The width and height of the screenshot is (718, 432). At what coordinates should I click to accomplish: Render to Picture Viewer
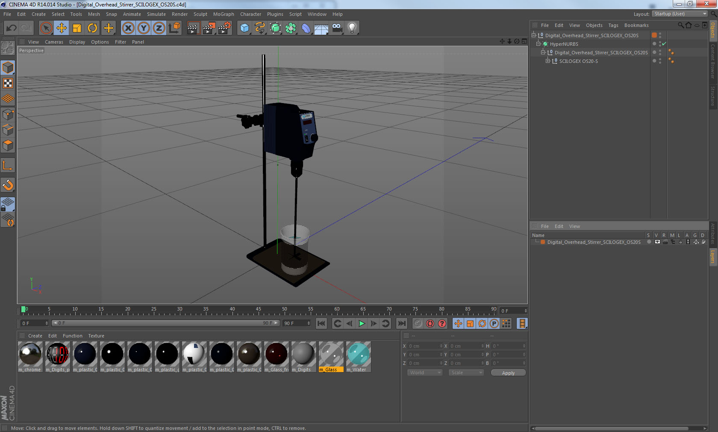click(209, 28)
